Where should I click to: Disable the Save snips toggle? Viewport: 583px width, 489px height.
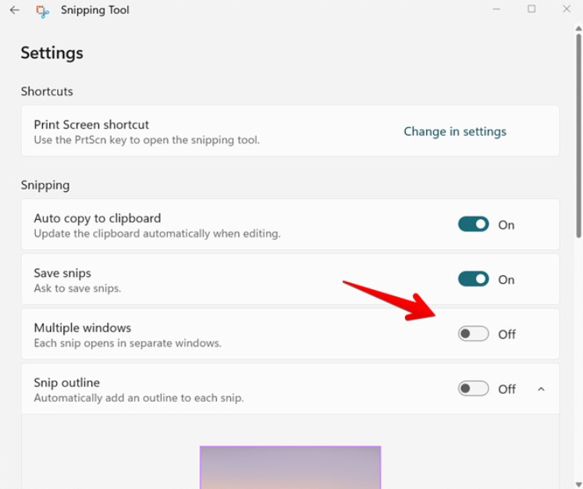point(473,279)
